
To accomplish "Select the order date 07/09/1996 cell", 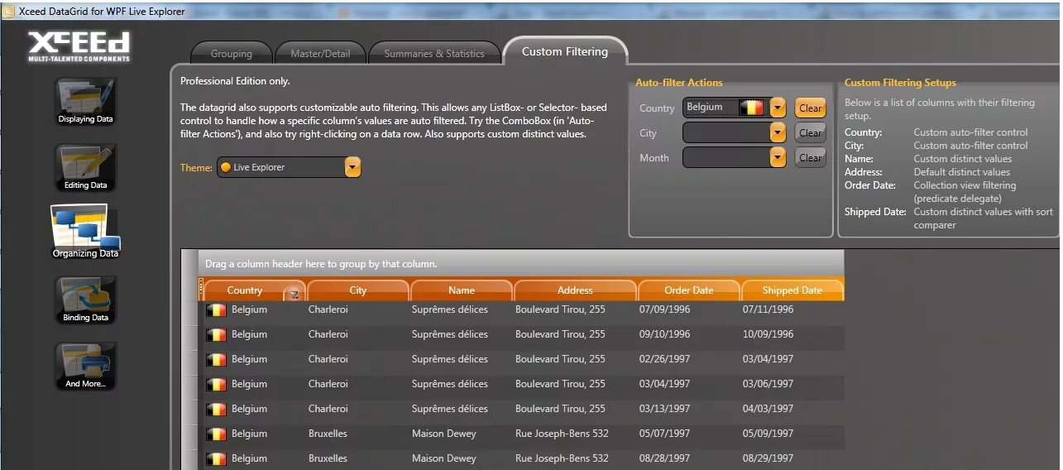I will (x=664, y=309).
